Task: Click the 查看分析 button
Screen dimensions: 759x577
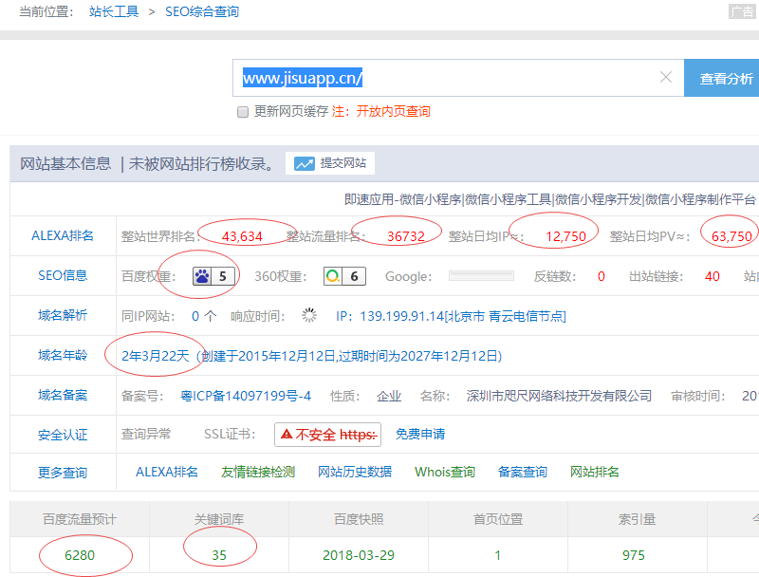Action: (722, 78)
